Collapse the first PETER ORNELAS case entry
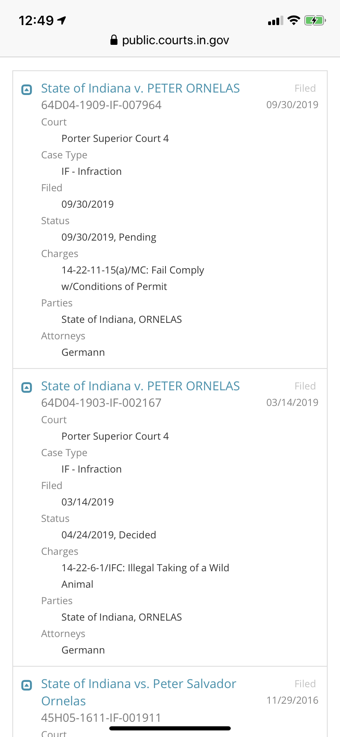340x737 pixels. click(27, 89)
